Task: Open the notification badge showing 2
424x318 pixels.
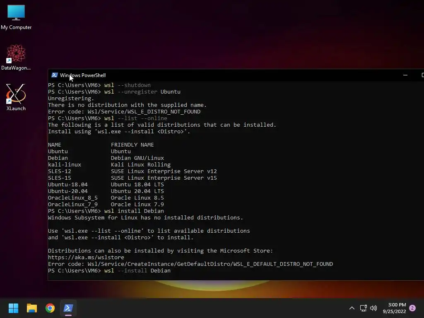Action: [x=412, y=308]
